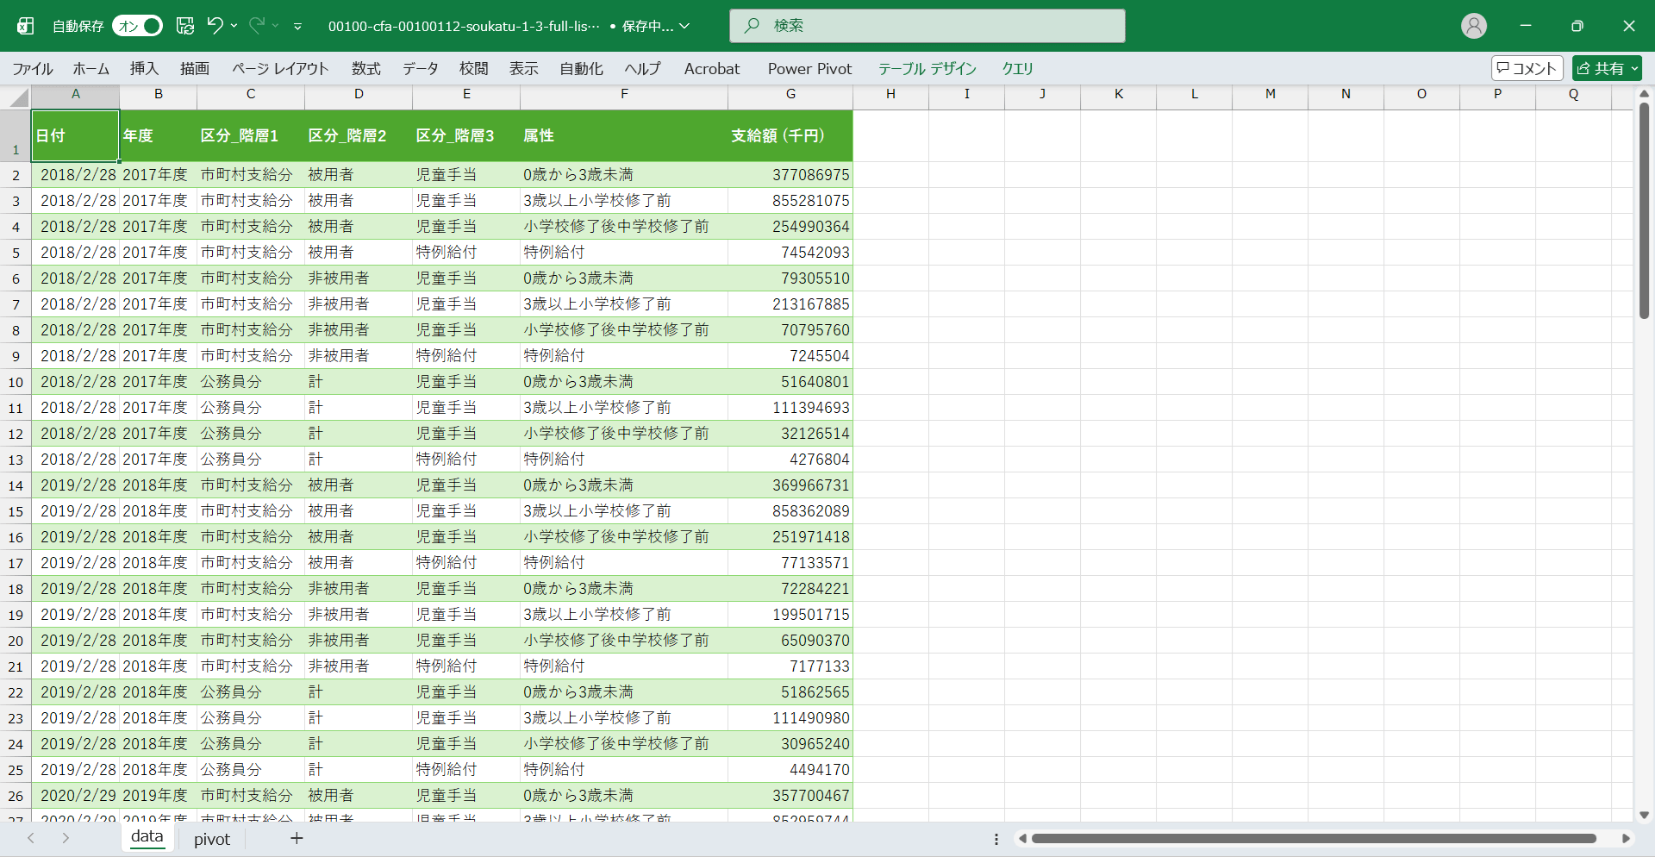
Task: Expand Customize Quick Access Toolbar menu
Action: (x=297, y=27)
